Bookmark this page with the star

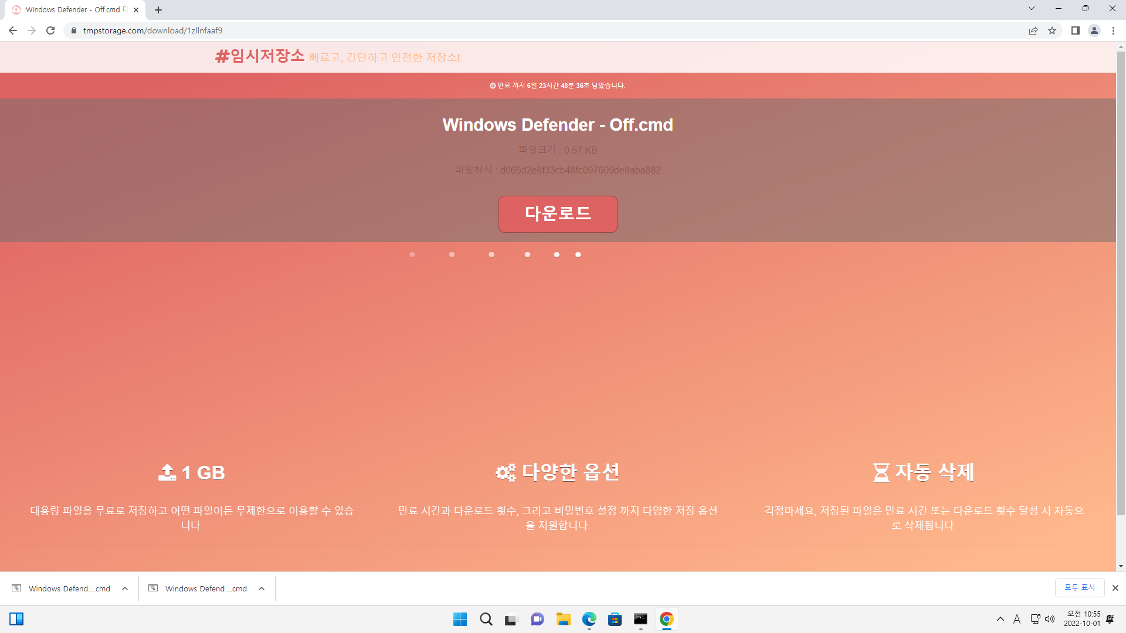click(x=1052, y=30)
